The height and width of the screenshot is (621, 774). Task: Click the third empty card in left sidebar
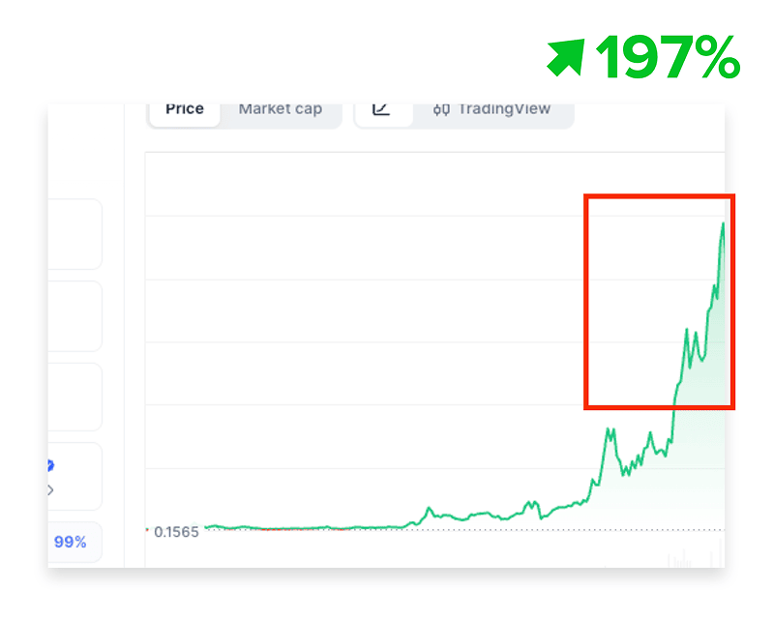click(x=75, y=397)
